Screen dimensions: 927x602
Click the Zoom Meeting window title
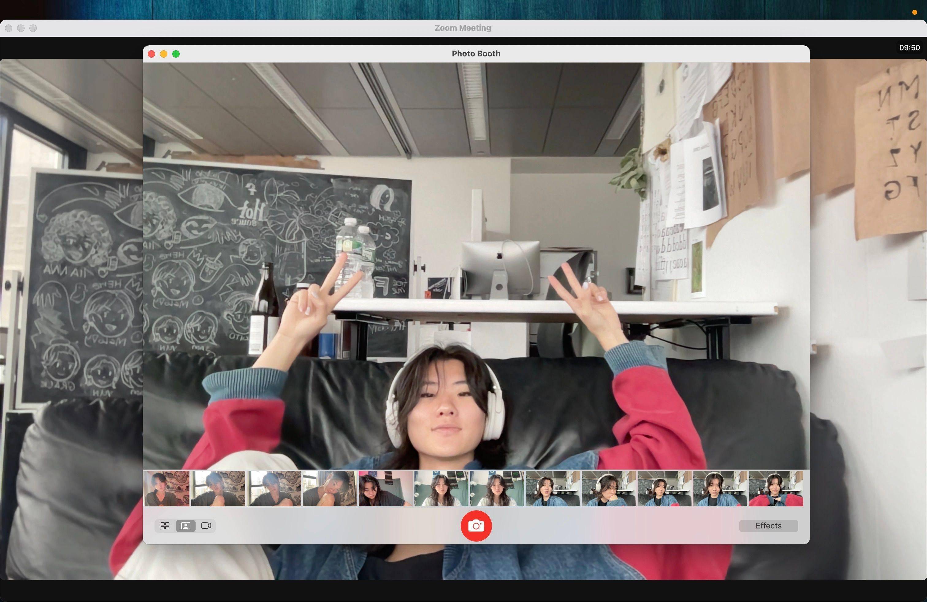[463, 28]
